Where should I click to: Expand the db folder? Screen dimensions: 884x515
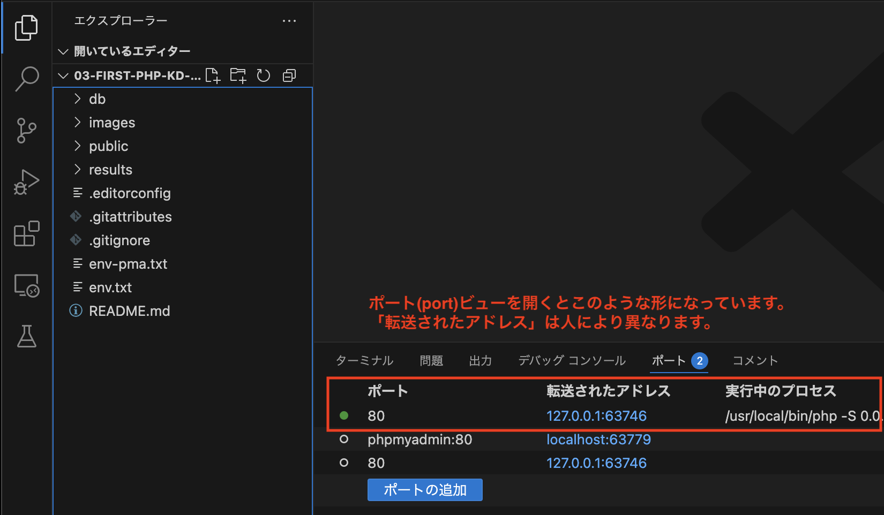(97, 99)
